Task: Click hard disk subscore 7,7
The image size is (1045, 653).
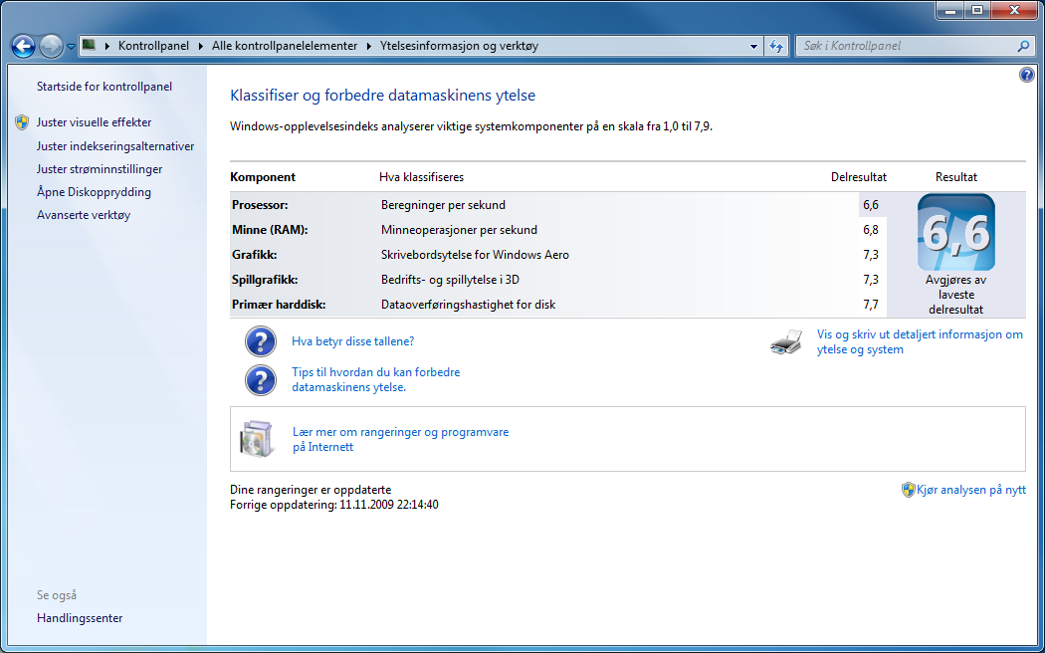Action: 871,305
